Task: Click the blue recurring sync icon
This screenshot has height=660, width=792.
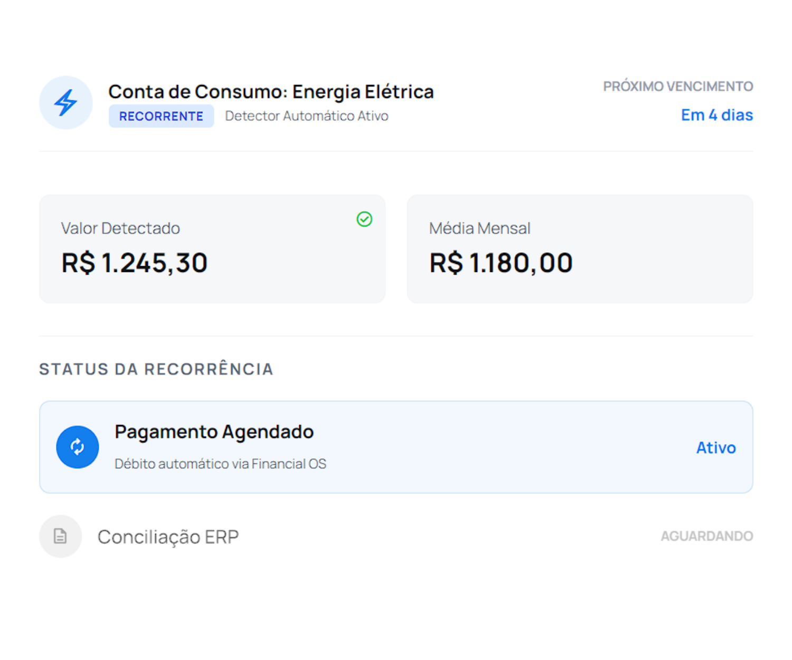Action: pyautogui.click(x=78, y=447)
